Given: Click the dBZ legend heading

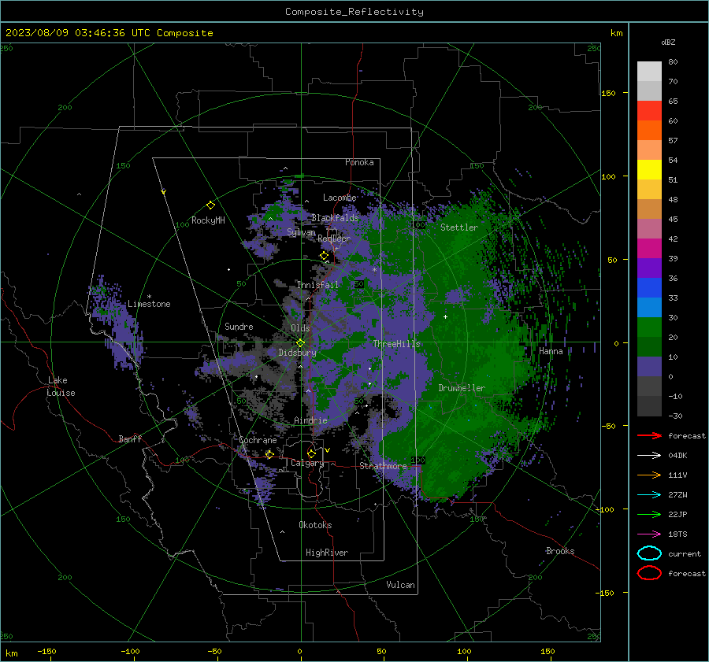Looking at the screenshot, I should [x=668, y=42].
